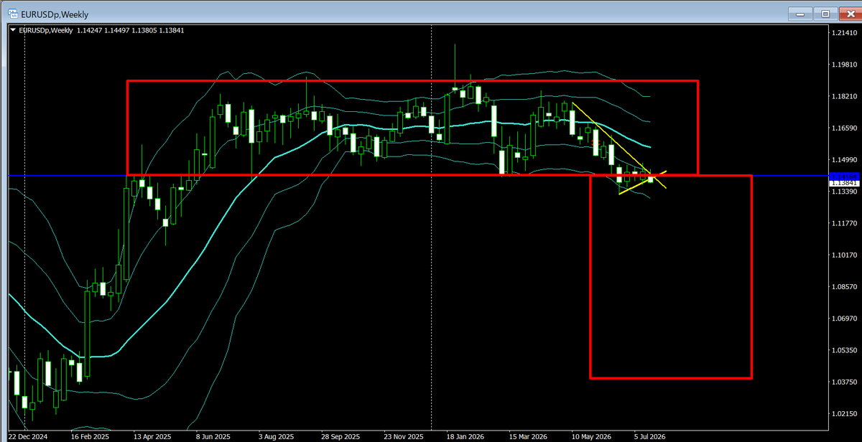Click the high value 1.14497 in chart header
The height and width of the screenshot is (442, 862).
[118, 30]
